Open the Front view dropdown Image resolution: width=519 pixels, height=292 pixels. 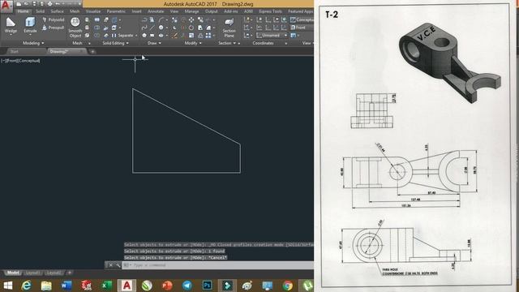point(302,28)
